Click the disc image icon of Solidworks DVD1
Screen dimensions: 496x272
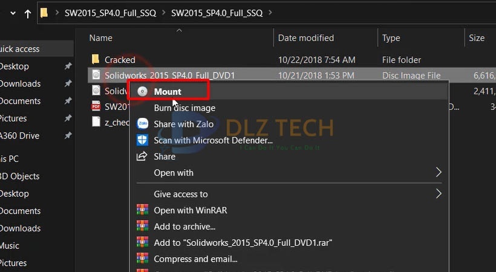click(96, 74)
